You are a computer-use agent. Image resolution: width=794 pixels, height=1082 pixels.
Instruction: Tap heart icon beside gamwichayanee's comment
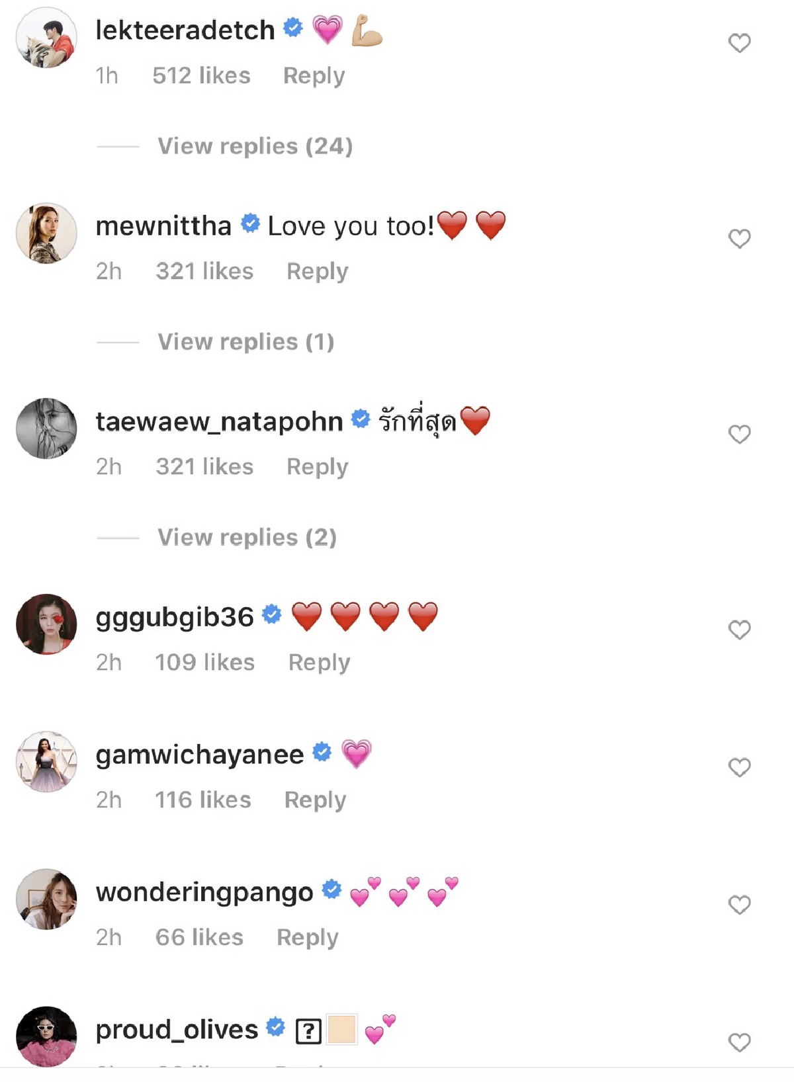click(x=739, y=767)
